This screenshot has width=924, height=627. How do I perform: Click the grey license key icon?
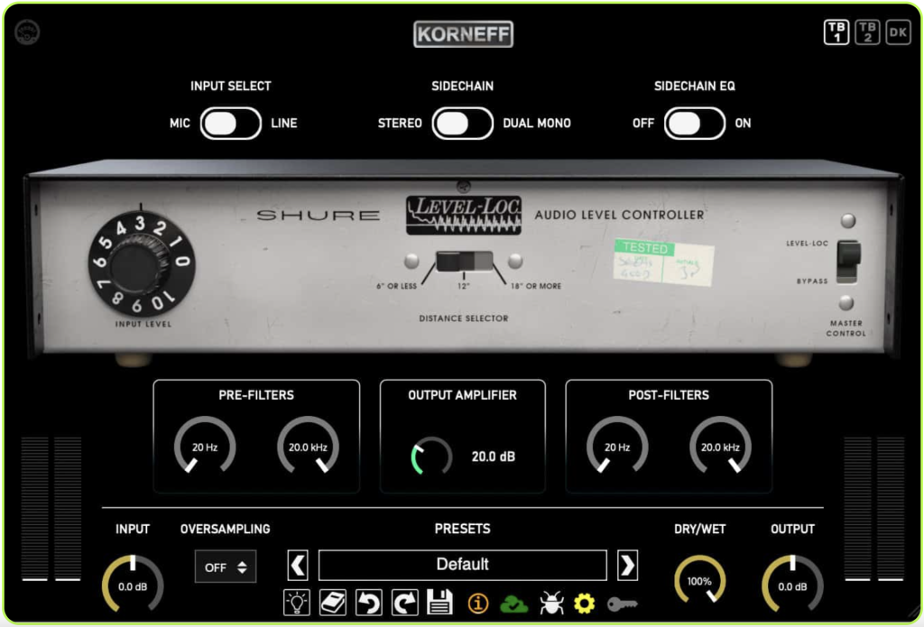coord(623,604)
